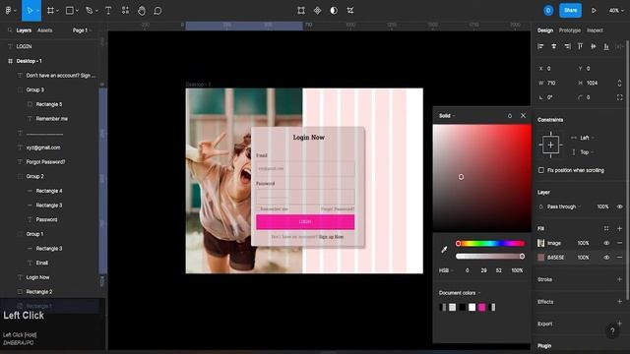Open the help question mark button

pyautogui.click(x=612, y=330)
